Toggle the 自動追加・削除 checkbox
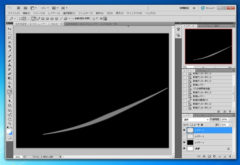Screen dimensions: 240x165 (x=73, y=19)
